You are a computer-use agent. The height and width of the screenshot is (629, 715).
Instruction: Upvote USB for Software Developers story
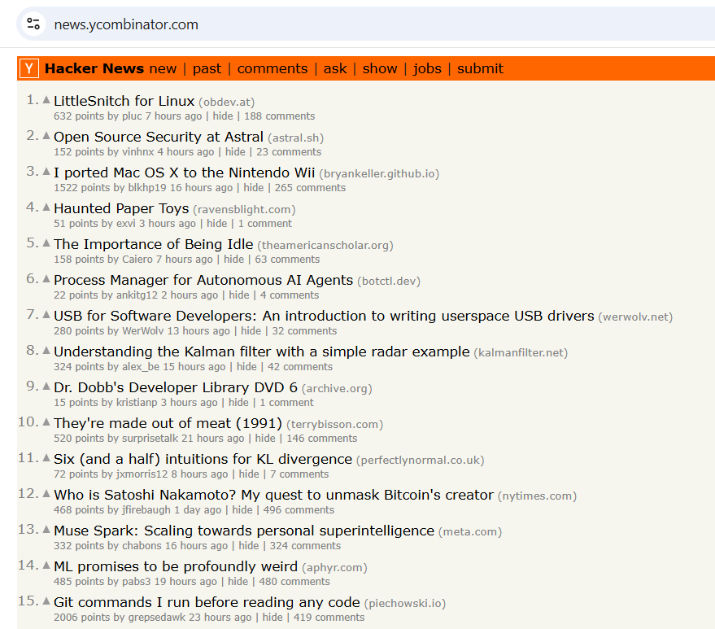click(46, 315)
